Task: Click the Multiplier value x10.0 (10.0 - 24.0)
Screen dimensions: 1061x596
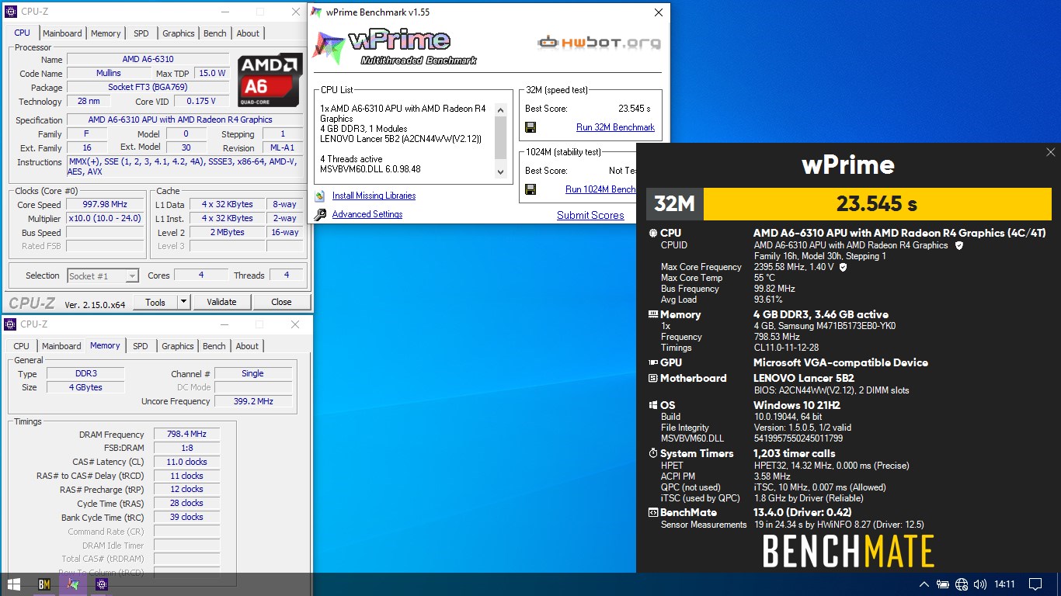Action: tap(105, 219)
